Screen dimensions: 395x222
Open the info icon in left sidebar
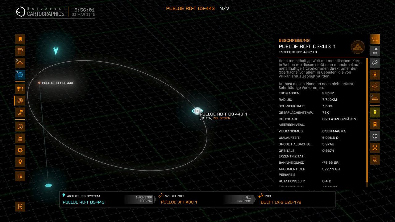[20, 126]
